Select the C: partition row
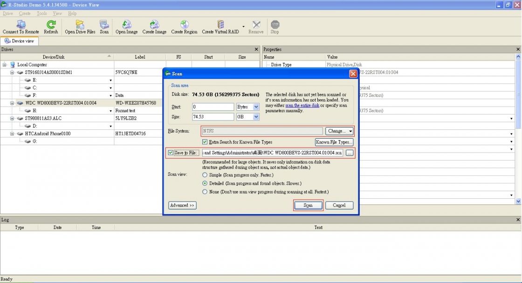This screenshot has width=522, height=283. tap(130, 88)
